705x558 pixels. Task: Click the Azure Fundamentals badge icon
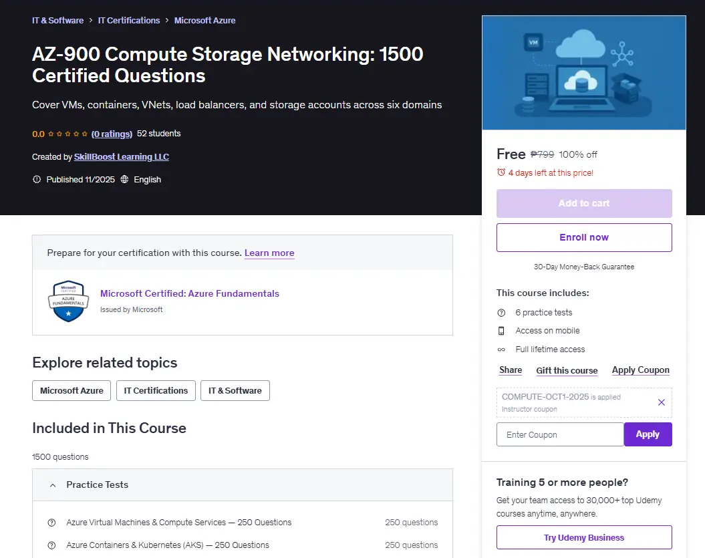(x=68, y=301)
